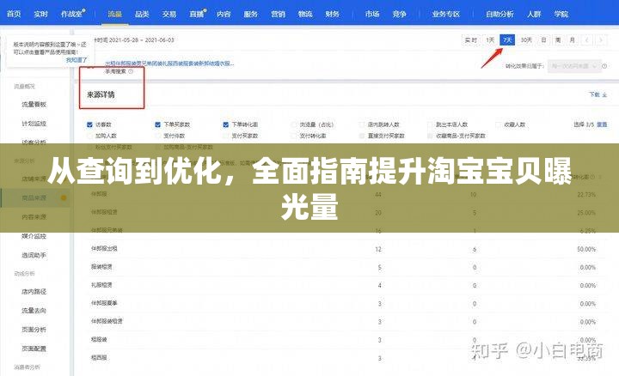619x376 pixels.
Task: Go to the 物流 navigation tab
Action: pyautogui.click(x=305, y=14)
